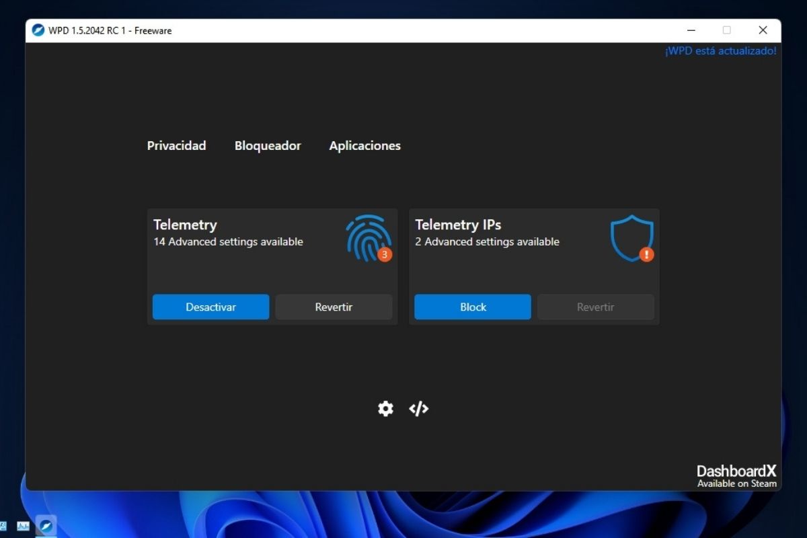Switch to the Aplicaciones tab
This screenshot has height=538, width=807.
[365, 145]
